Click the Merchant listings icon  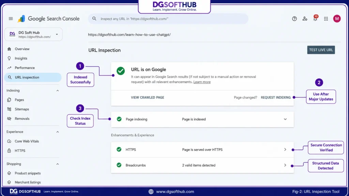pos(9,182)
